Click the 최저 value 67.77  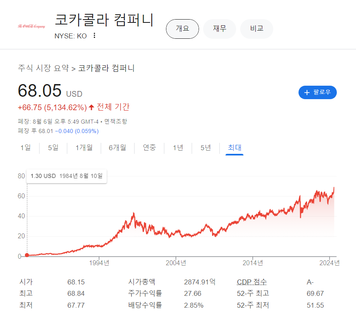[76, 305]
